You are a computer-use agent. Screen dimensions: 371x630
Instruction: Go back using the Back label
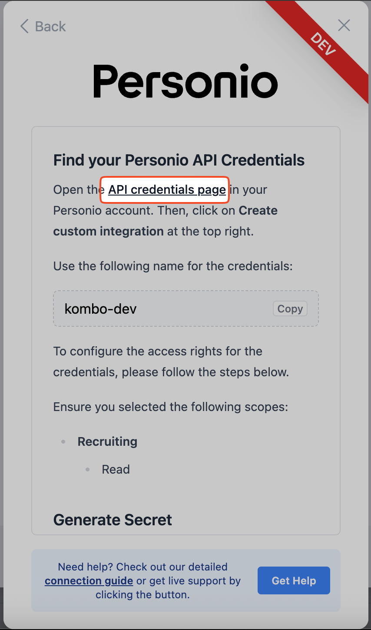tap(50, 27)
